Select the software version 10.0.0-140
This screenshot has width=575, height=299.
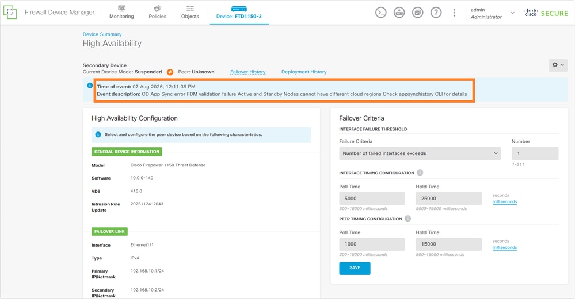coord(142,178)
